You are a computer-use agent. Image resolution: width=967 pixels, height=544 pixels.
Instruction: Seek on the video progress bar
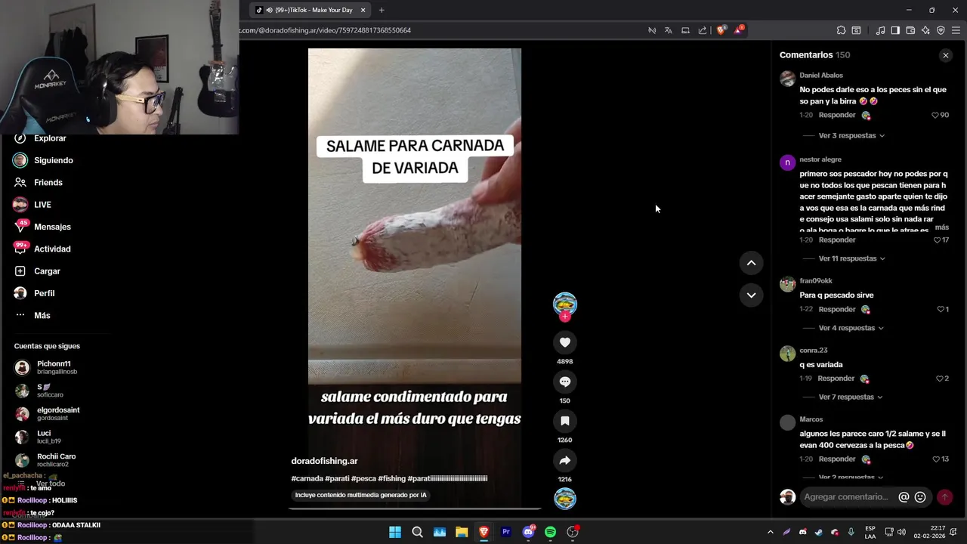coord(414,508)
